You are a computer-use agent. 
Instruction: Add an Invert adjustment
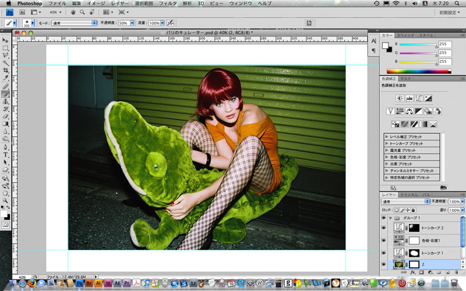point(396,125)
